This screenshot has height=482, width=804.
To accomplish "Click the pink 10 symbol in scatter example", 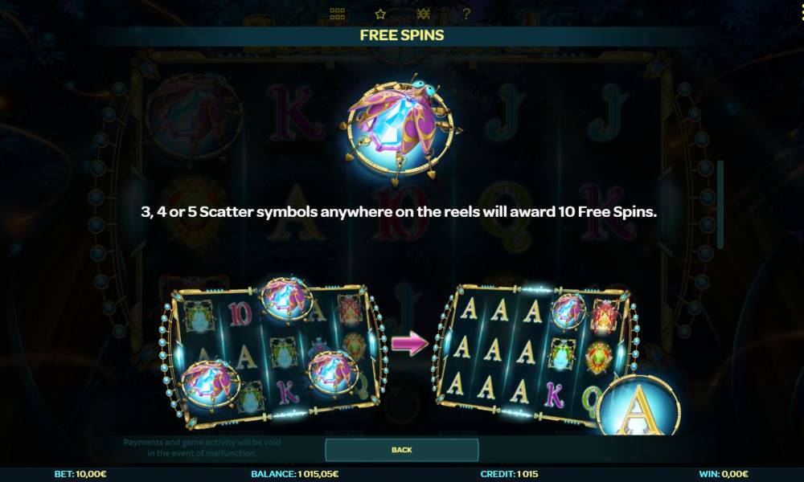I will tap(240, 313).
